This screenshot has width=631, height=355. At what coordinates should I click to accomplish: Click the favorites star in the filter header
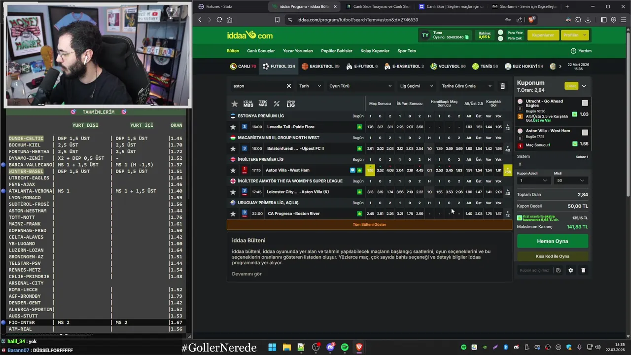(x=235, y=104)
